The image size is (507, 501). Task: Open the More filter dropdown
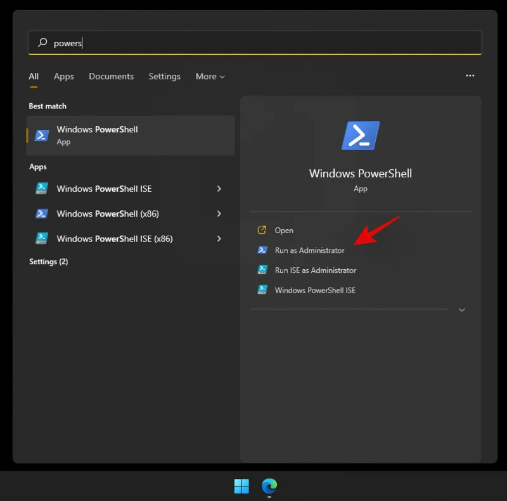tap(210, 76)
